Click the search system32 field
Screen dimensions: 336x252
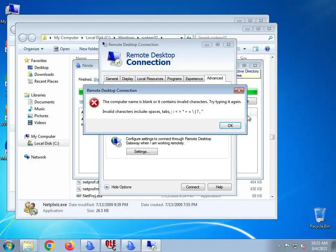click(231, 38)
